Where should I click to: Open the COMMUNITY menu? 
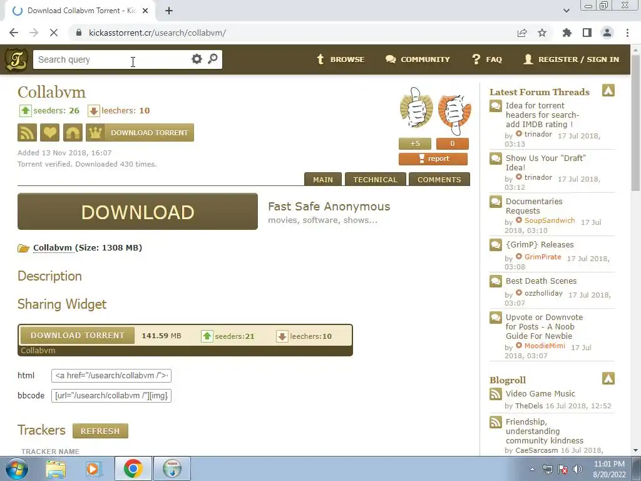click(418, 59)
